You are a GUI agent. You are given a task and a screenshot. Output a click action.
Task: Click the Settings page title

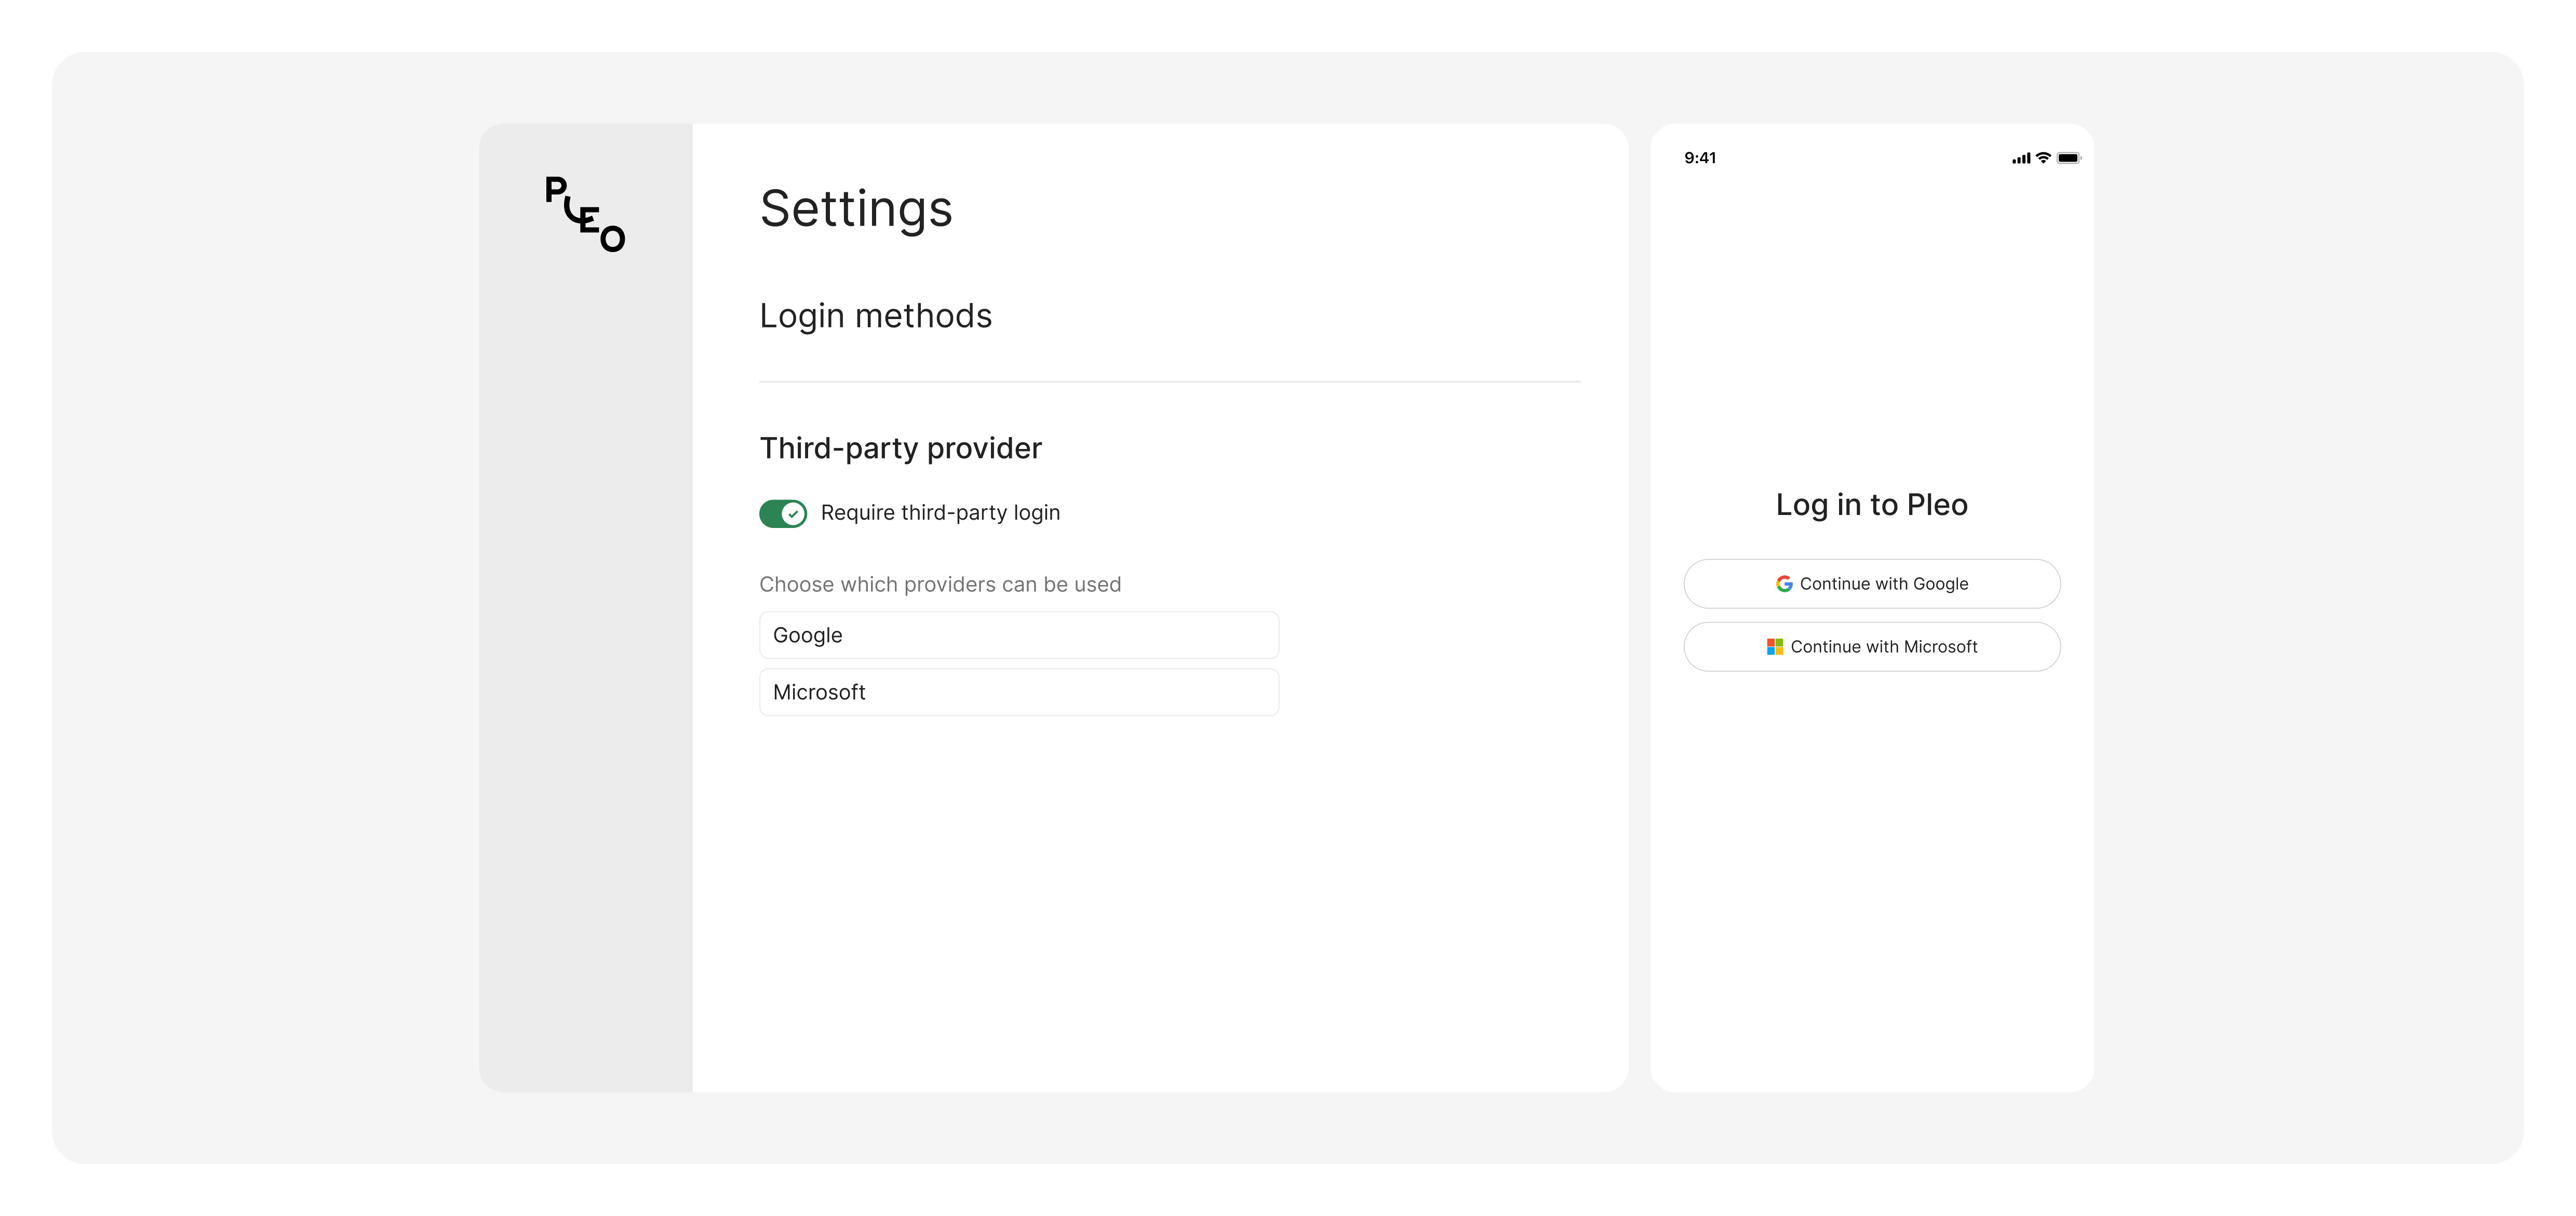click(x=856, y=208)
